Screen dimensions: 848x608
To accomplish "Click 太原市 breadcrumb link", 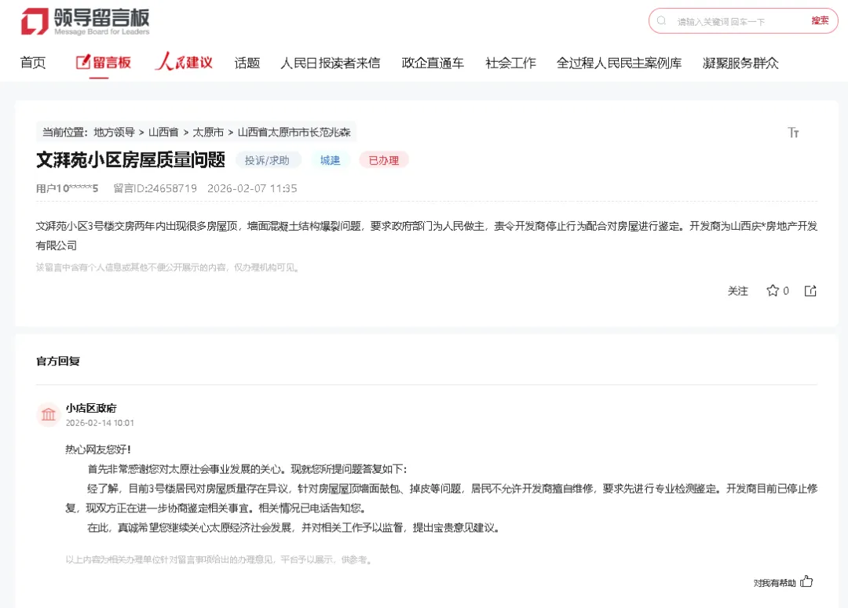I will point(208,133).
